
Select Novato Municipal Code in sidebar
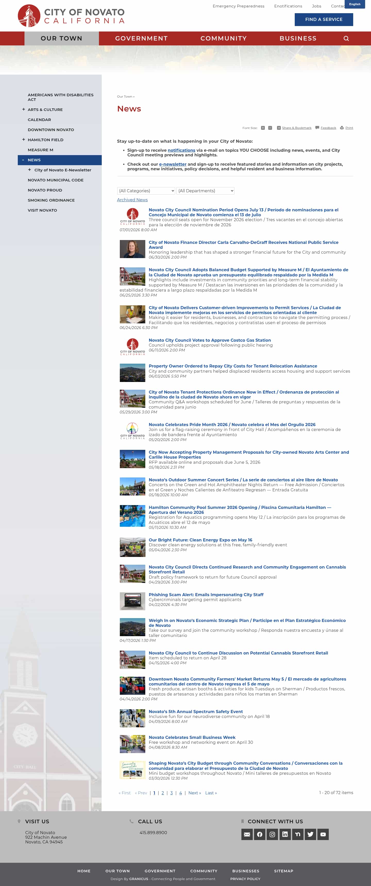(x=56, y=180)
